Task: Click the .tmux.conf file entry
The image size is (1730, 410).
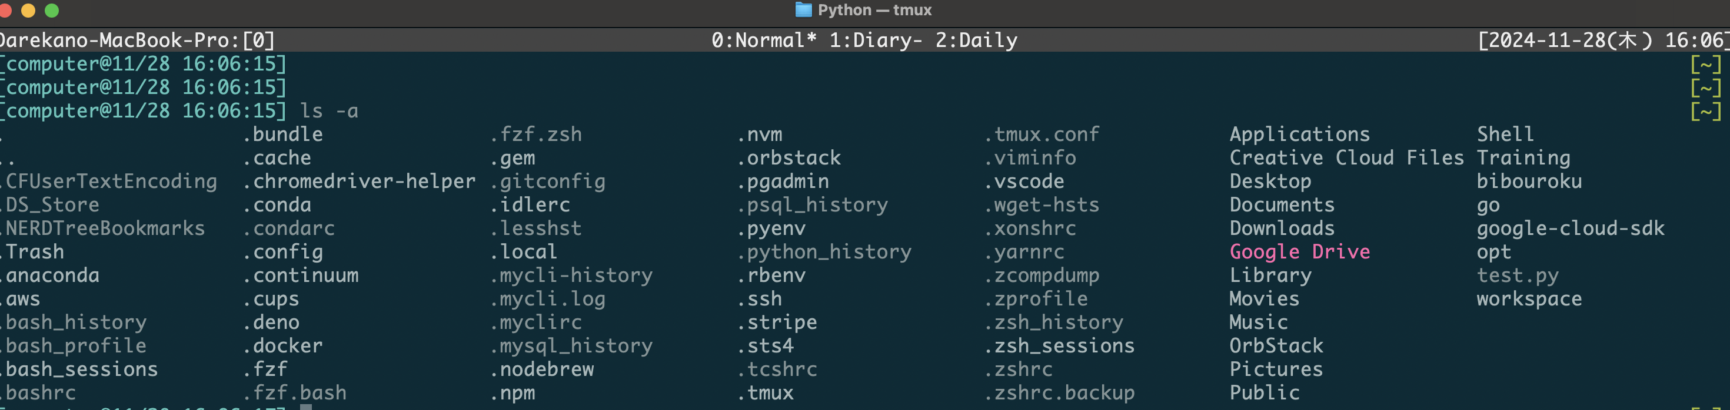Action: pos(1042,134)
